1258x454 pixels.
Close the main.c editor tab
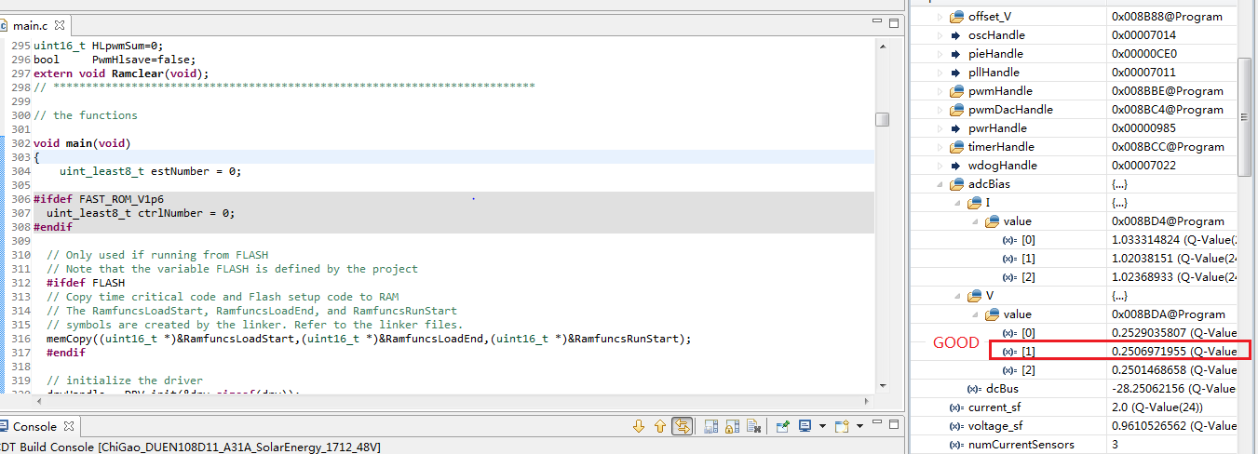click(61, 26)
